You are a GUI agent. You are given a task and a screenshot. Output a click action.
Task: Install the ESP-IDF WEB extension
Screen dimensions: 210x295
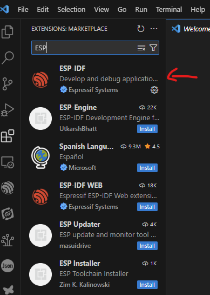147,207
